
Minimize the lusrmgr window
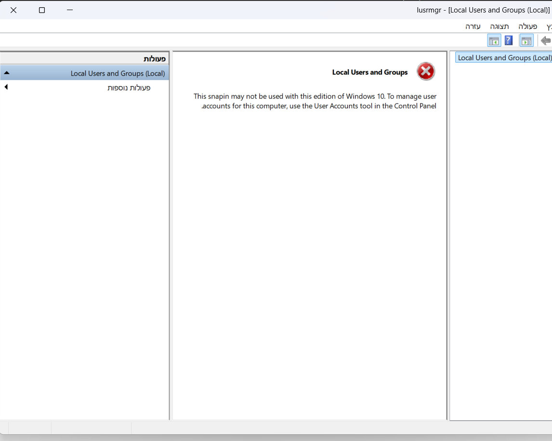click(70, 10)
